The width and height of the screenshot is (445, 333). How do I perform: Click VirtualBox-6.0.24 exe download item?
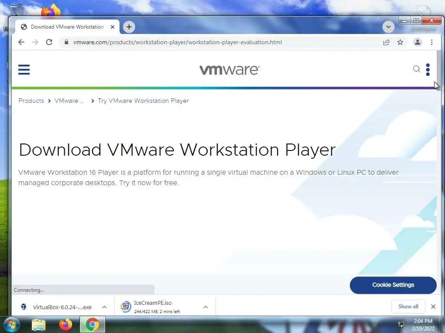pos(62,307)
